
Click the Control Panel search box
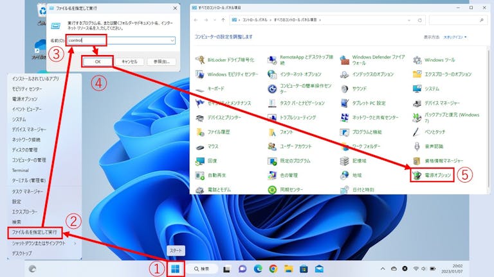tap(459, 20)
